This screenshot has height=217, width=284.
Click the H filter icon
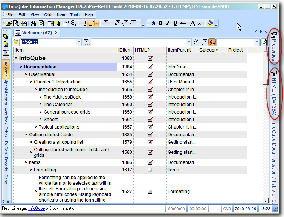(105, 23)
